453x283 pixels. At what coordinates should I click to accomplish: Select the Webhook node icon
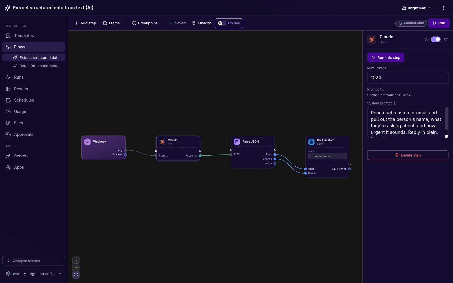tap(87, 141)
